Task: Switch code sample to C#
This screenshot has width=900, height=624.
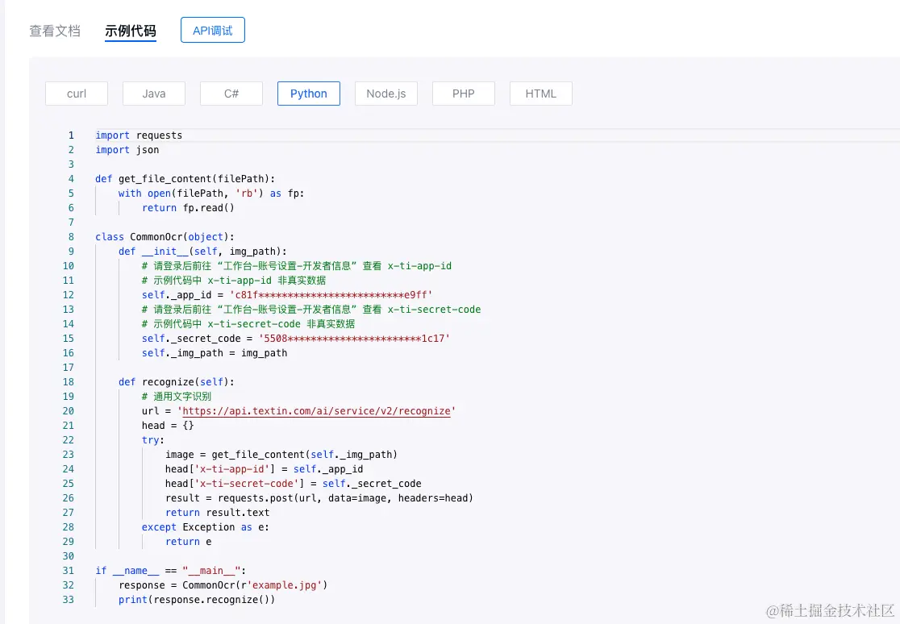Action: 231,94
